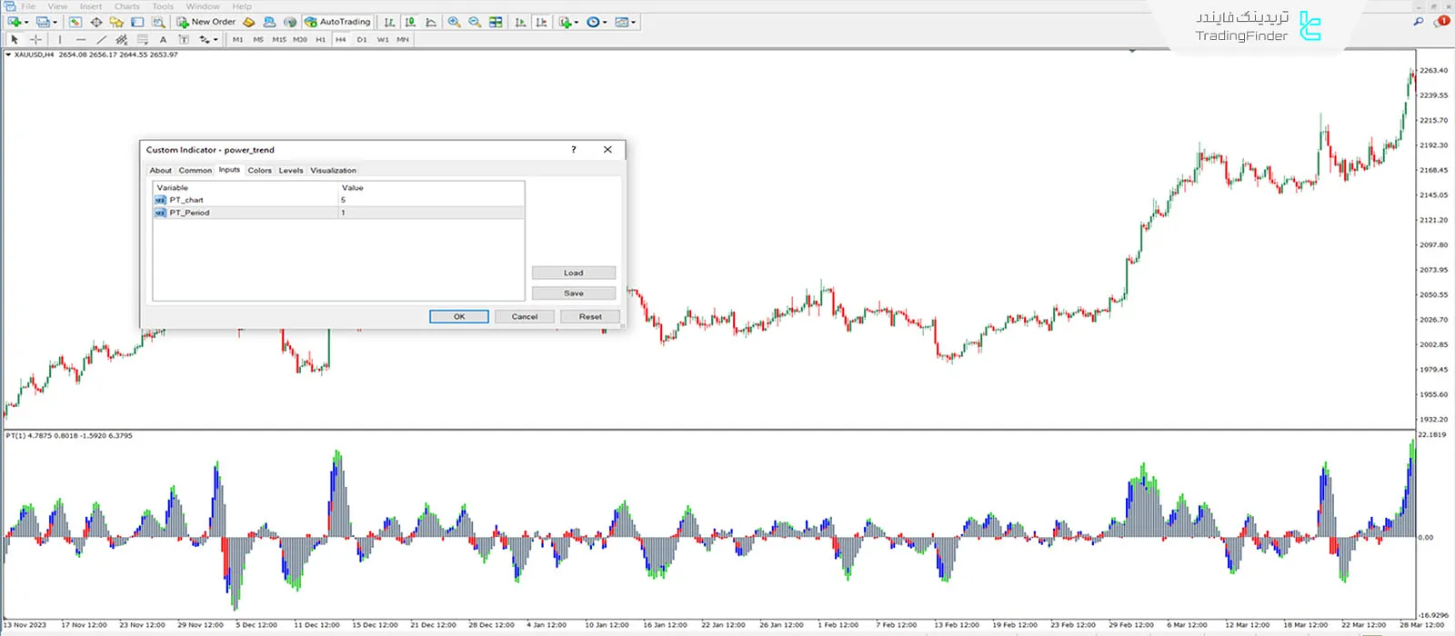
Task: Click the Zoom Out magnifier icon
Action: pyautogui.click(x=475, y=22)
